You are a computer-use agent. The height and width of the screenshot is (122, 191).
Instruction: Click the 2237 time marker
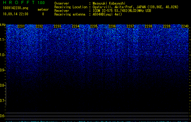pyautogui.click(x=130, y=26)
